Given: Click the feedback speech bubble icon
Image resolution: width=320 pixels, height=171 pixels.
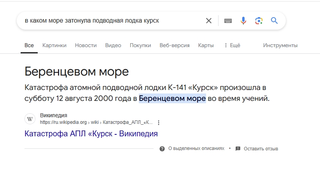Looking at the screenshot, I should click(238, 149).
